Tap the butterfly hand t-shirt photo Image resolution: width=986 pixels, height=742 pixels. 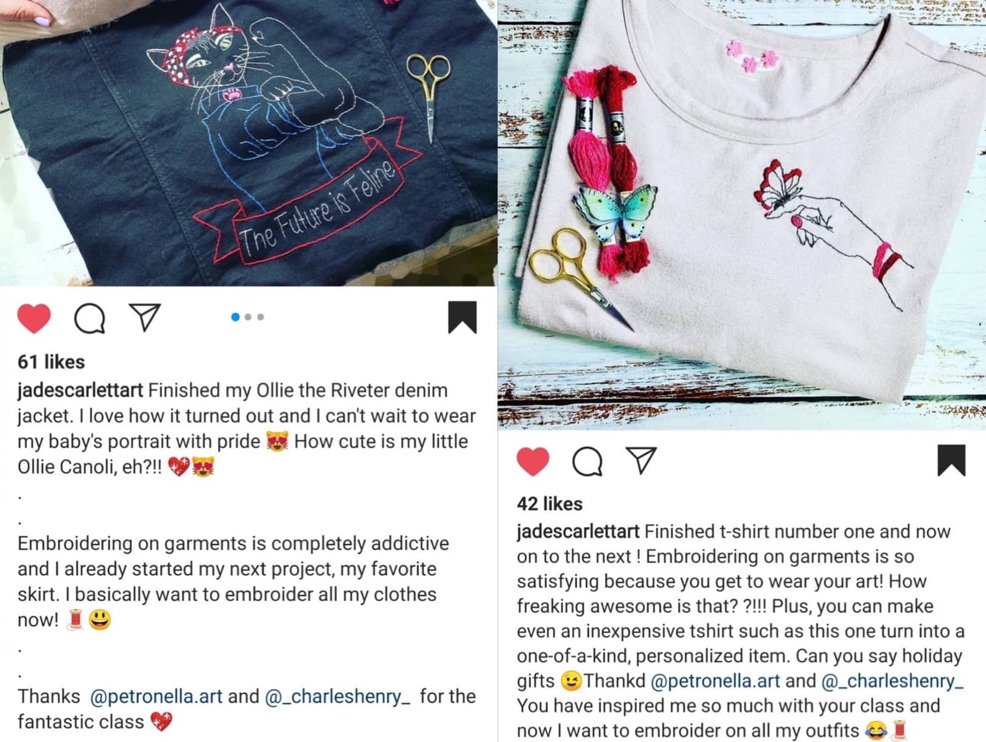742,215
